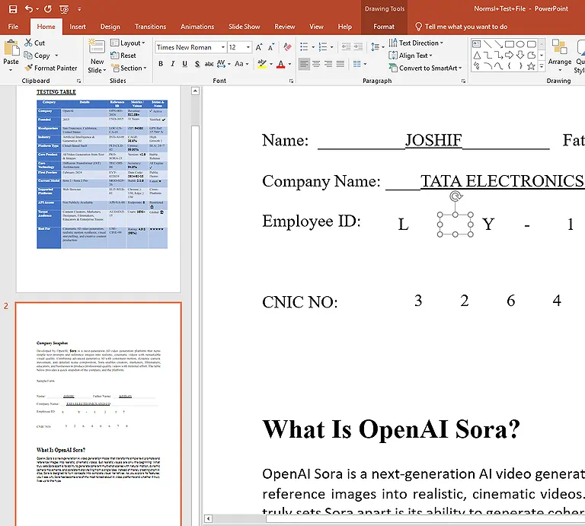
Task: Insert a New Slide
Action: click(97, 56)
